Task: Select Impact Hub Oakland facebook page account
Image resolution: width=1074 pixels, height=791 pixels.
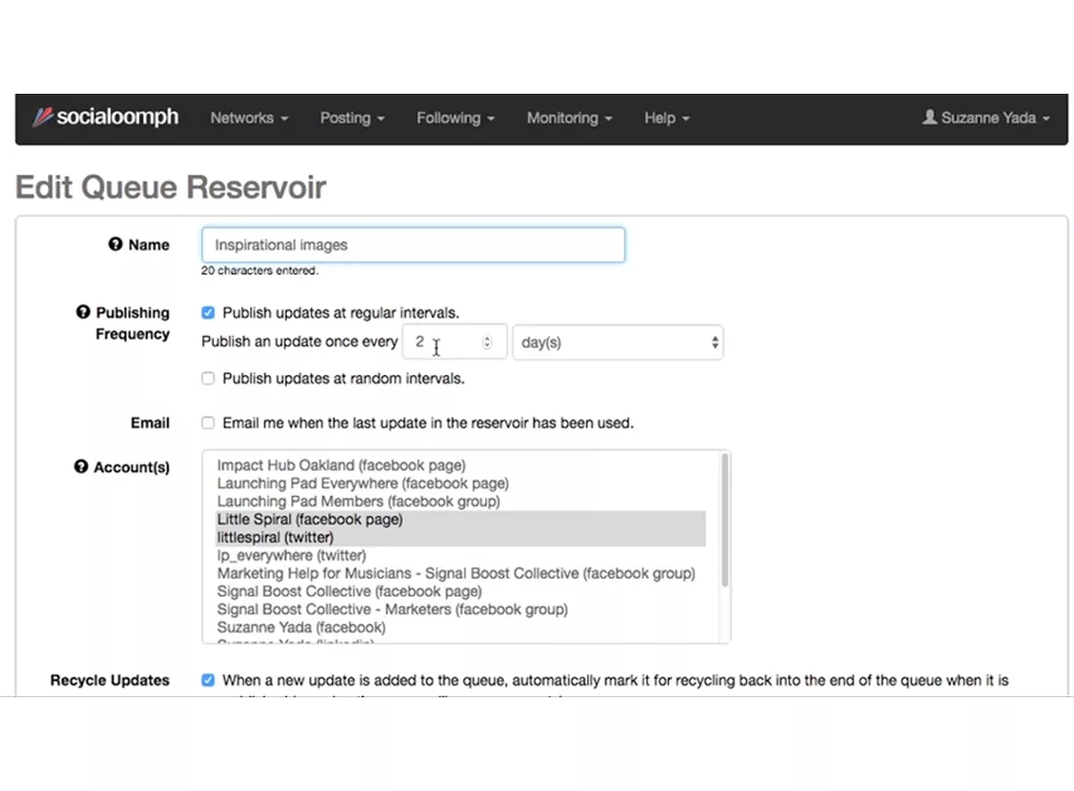Action: (341, 466)
